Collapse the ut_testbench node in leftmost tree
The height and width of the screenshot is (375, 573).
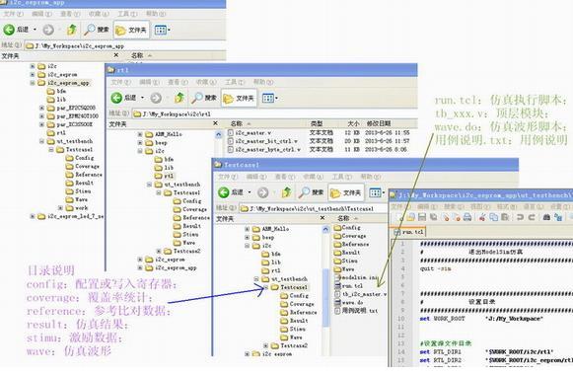(41, 141)
